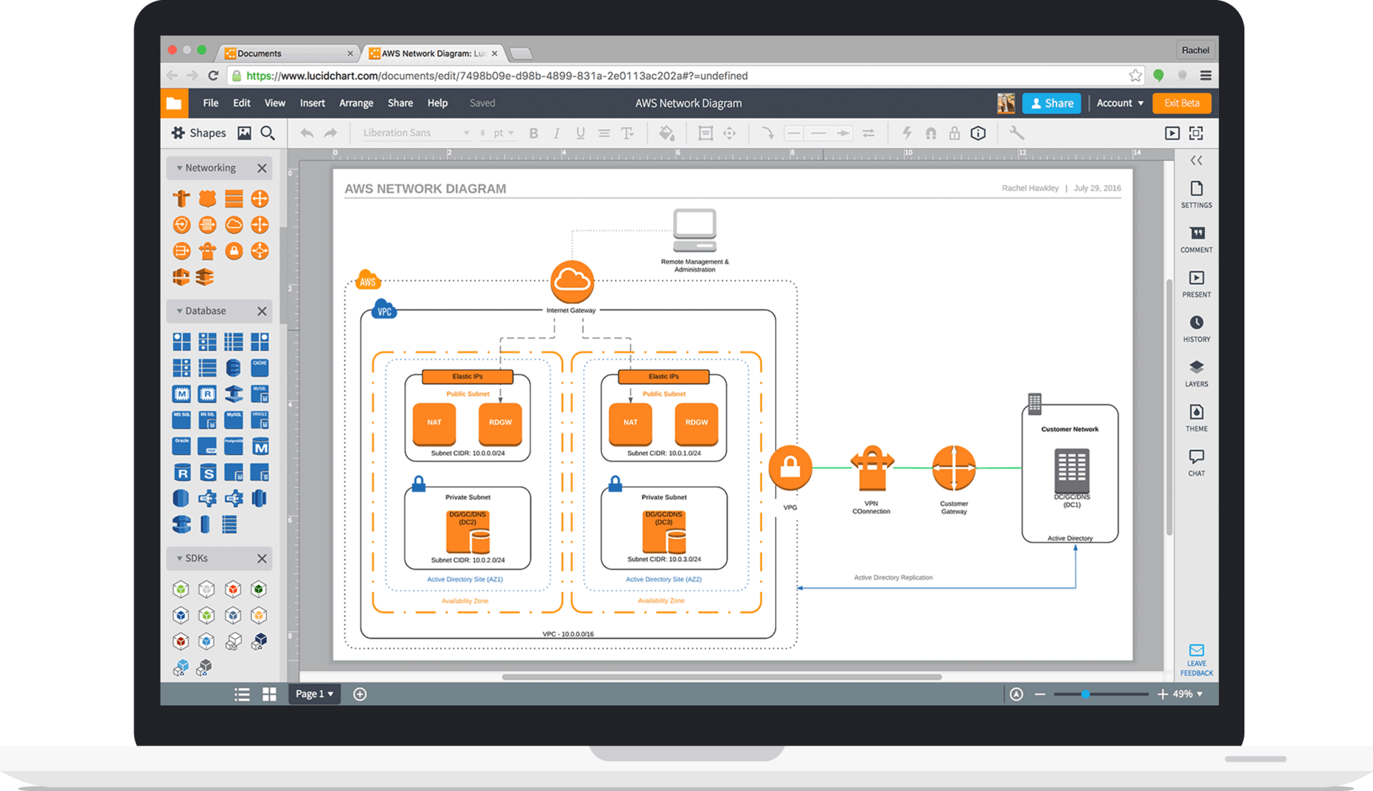Toggle the shape lock icon
Viewport: 1373px width, 791px height.
954,133
